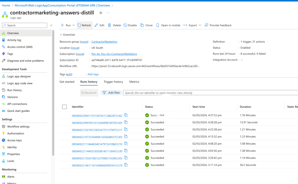
Task: Copy identifier ending 4070CU05 with copy icon
Action: tap(126, 122)
